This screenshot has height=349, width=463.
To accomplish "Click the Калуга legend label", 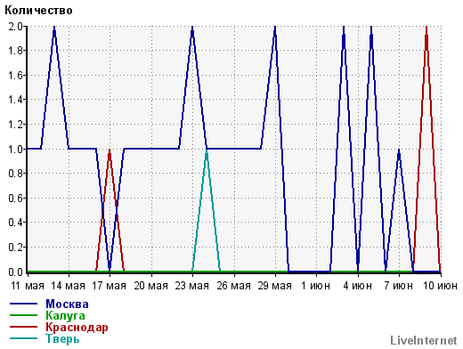I will click(65, 315).
